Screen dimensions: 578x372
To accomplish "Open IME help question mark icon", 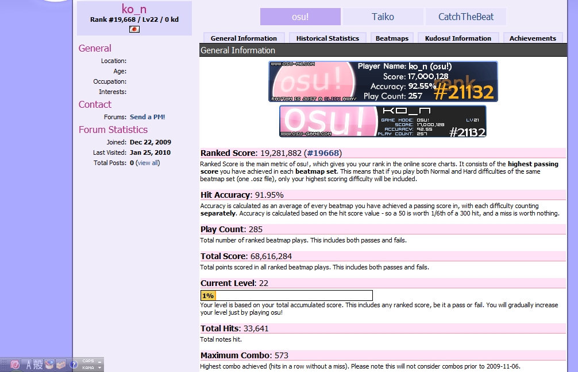I will click(74, 365).
